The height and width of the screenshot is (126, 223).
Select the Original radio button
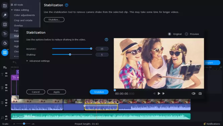pos(169,34)
